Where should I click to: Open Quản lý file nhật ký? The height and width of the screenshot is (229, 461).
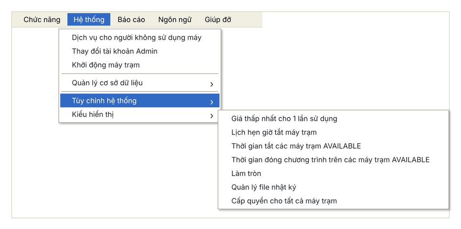(x=334, y=187)
